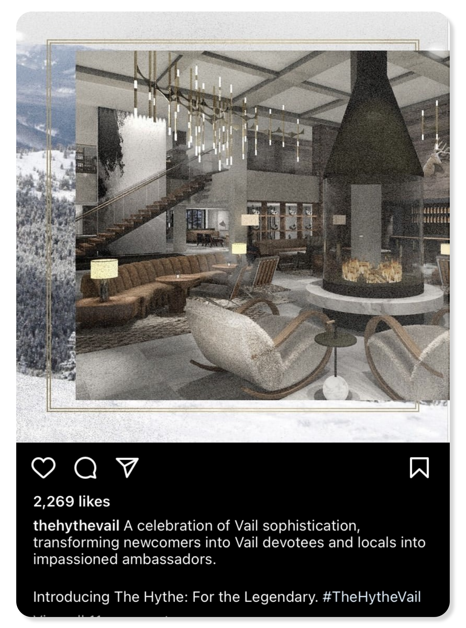This screenshot has width=466, height=628.
Task: Save post with the bookmark icon
Action: pos(419,467)
